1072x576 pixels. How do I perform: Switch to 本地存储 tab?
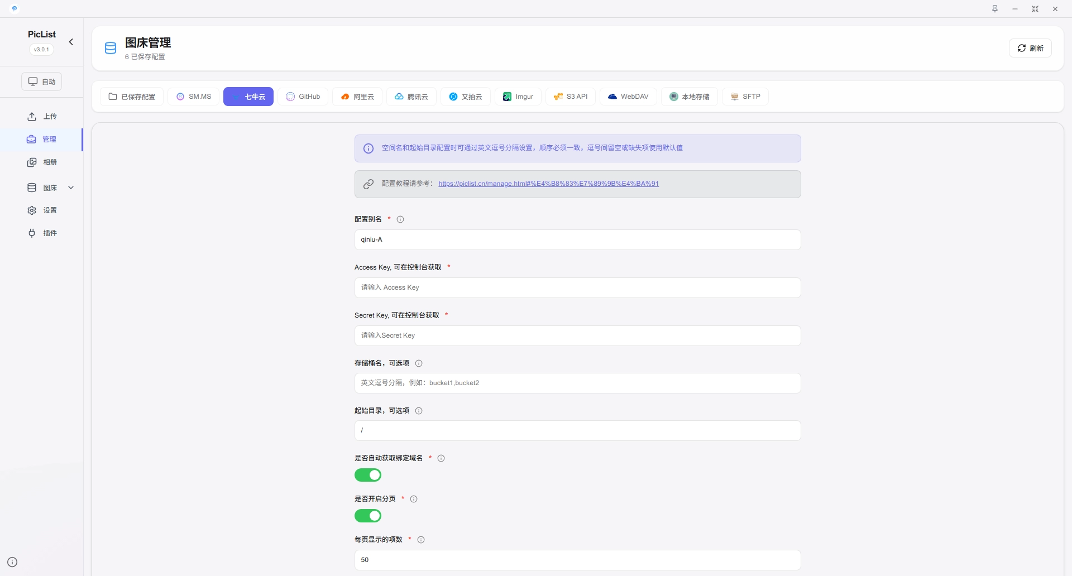tap(690, 97)
